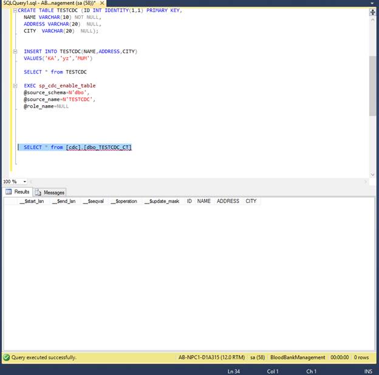Switch to the Results tab
The image size is (379, 375).
[18, 192]
